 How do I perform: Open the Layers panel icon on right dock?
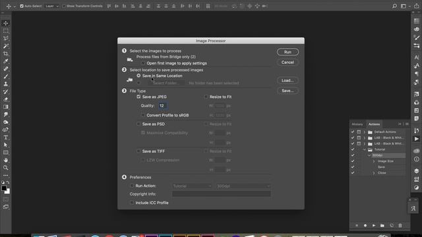416,171
